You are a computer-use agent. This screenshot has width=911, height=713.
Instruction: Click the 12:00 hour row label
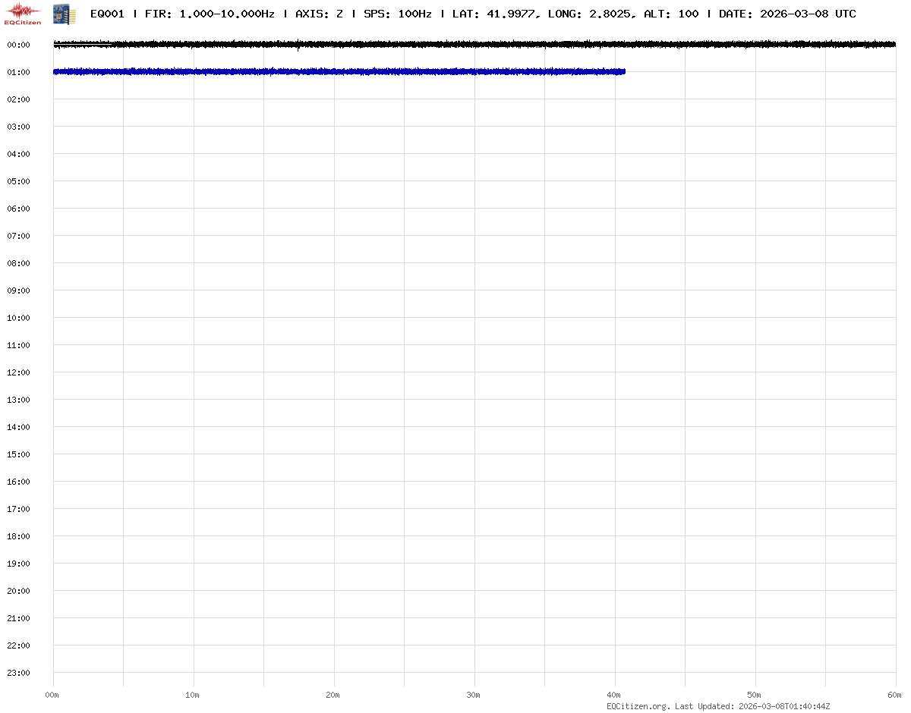tap(18, 372)
